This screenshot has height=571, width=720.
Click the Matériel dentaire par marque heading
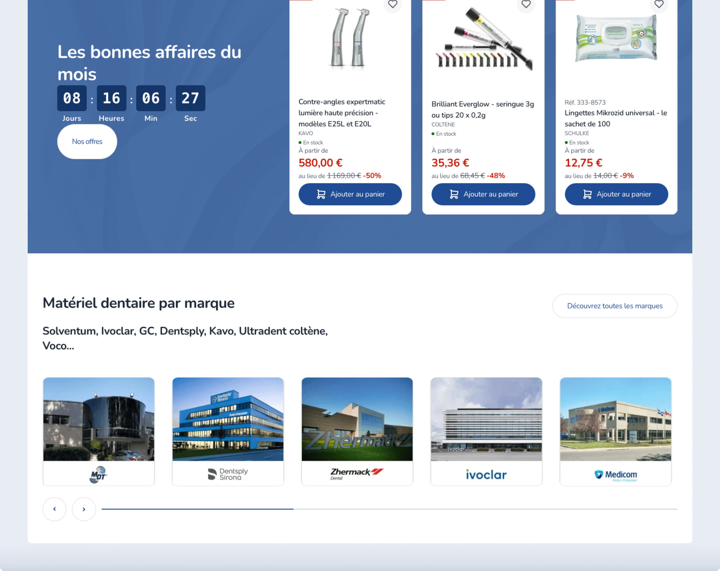point(138,303)
